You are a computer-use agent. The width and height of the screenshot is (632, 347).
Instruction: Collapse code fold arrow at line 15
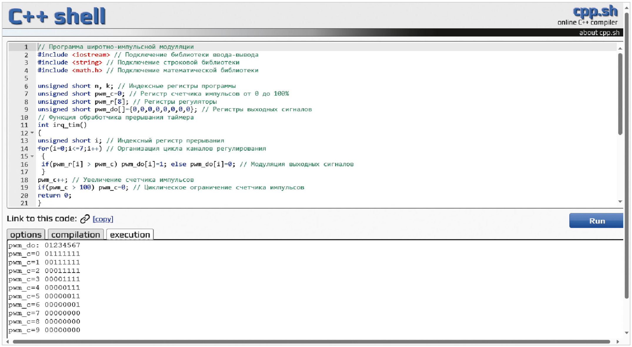32,156
